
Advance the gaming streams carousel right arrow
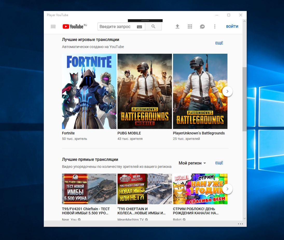click(227, 91)
